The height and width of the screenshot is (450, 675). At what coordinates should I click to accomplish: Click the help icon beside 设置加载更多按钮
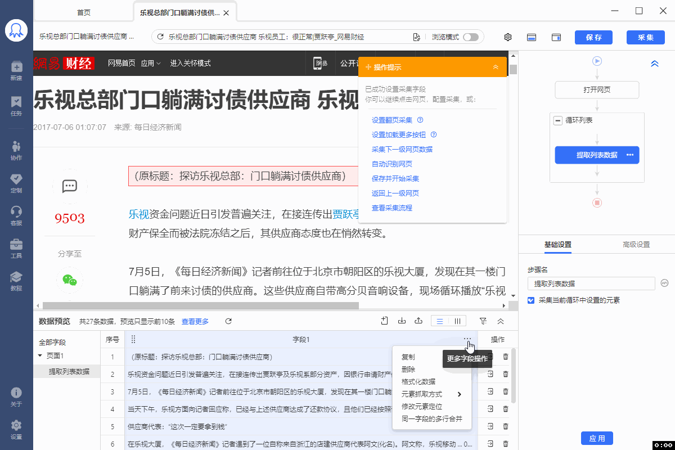coord(434,134)
